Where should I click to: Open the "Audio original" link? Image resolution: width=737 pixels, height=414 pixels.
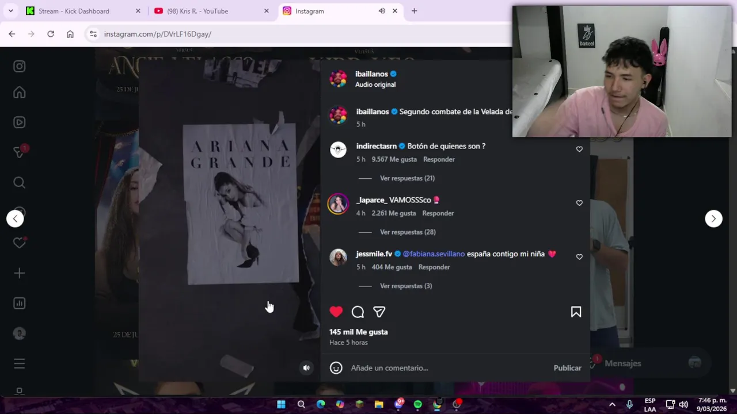pos(375,85)
